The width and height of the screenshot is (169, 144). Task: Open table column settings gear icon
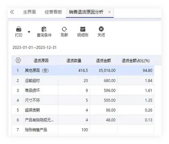tap(18, 60)
